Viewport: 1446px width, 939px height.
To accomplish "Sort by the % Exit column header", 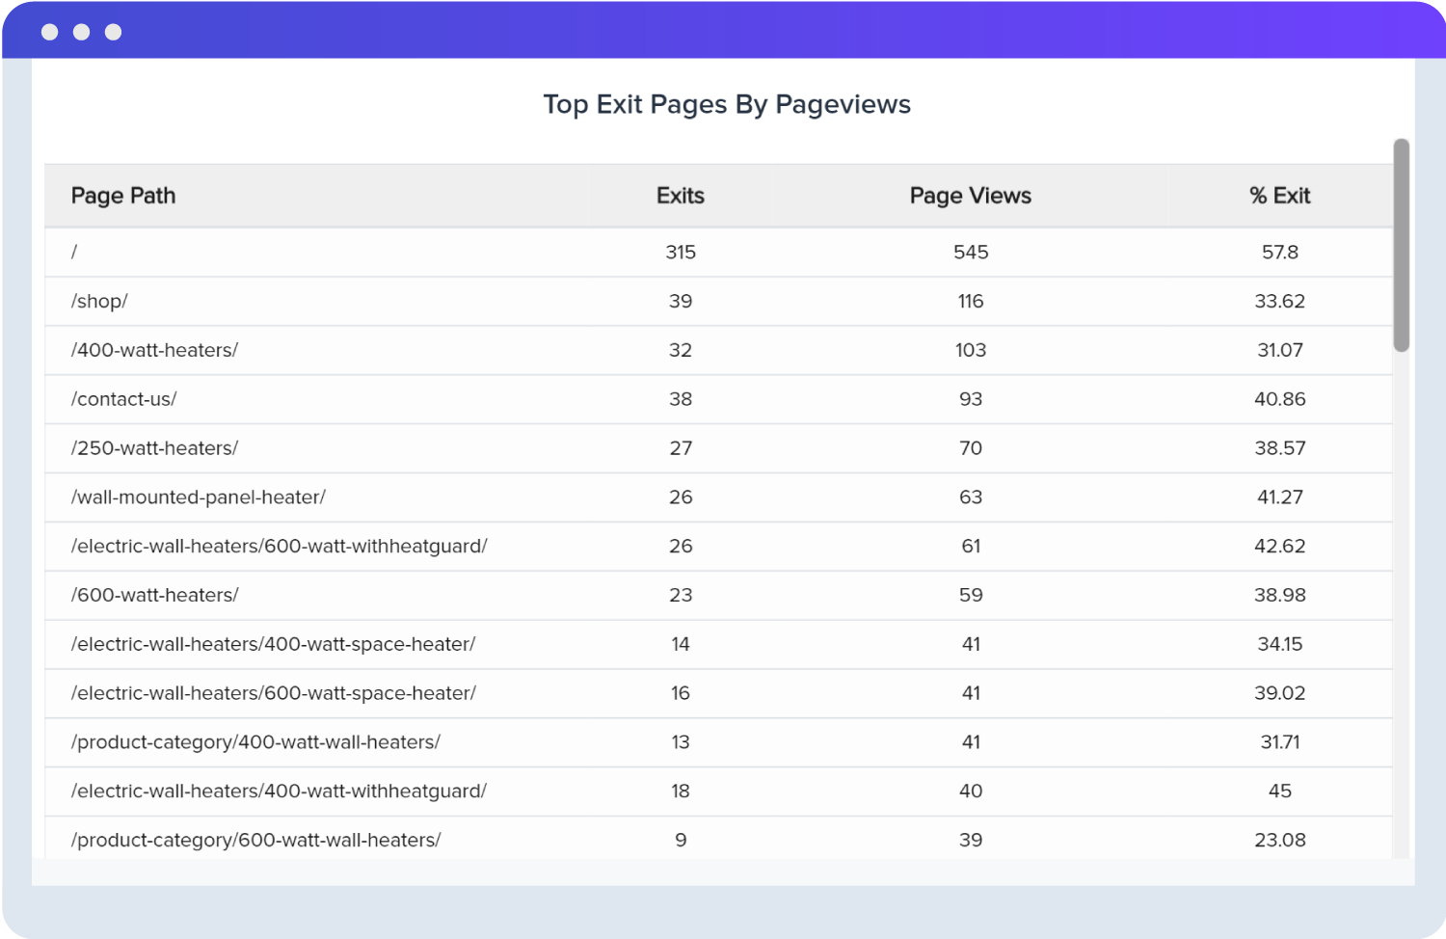I will coord(1280,196).
